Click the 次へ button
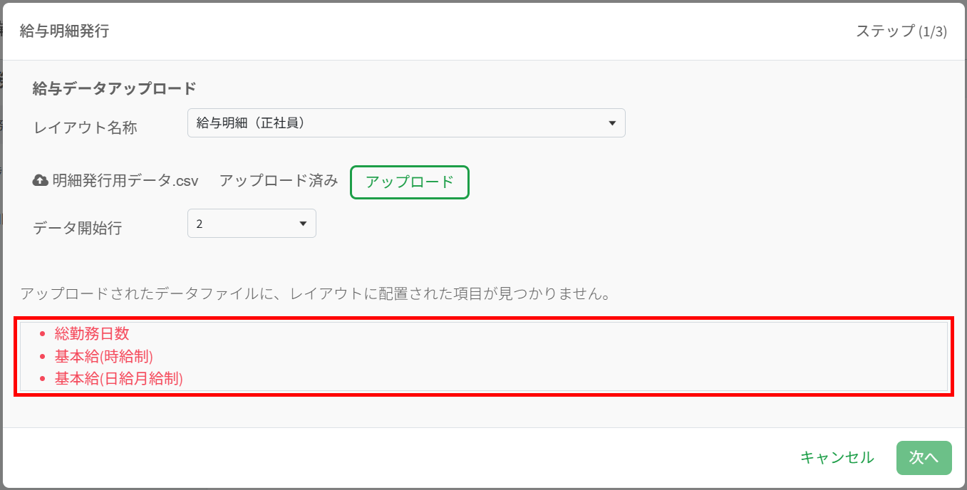 (924, 457)
